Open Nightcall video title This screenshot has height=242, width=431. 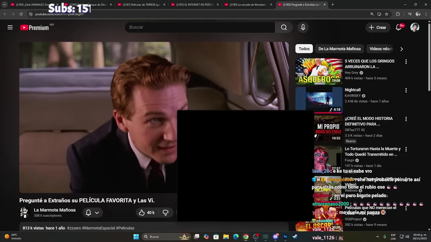tap(353, 90)
